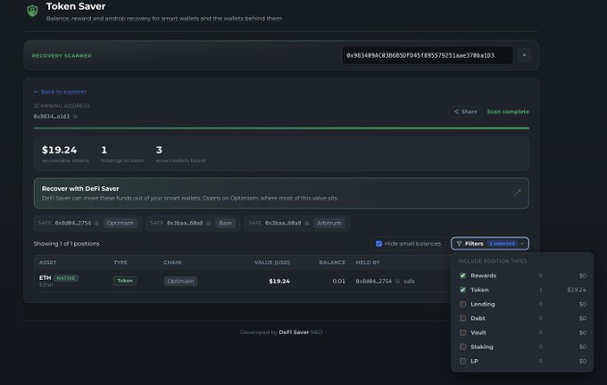The image size is (607, 385).
Task: Click the Token type badge in row
Action: point(125,281)
